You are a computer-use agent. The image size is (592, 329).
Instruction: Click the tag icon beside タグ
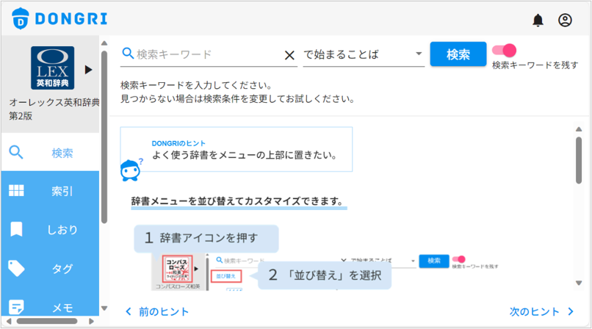[x=16, y=269]
